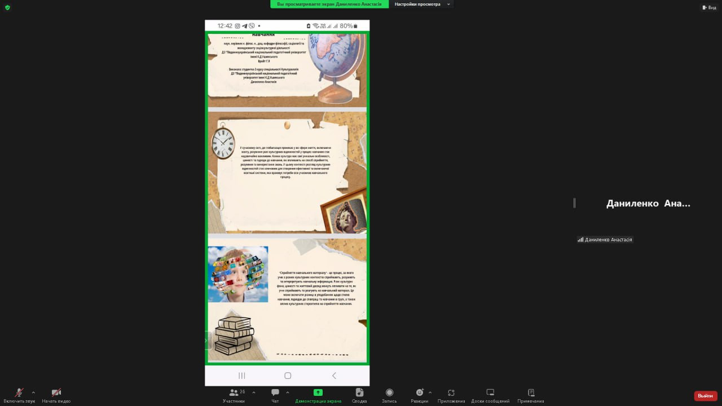Start sharing with Демонстрация экрана

tap(318, 395)
